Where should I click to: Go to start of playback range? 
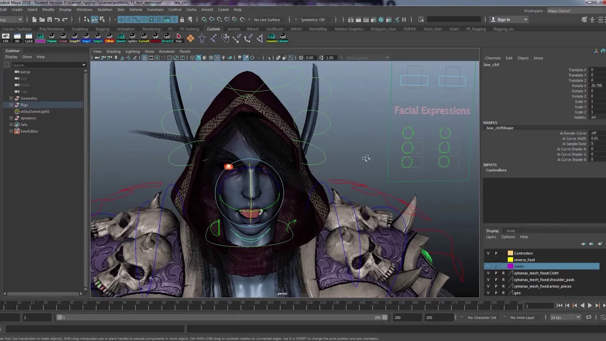click(x=560, y=306)
